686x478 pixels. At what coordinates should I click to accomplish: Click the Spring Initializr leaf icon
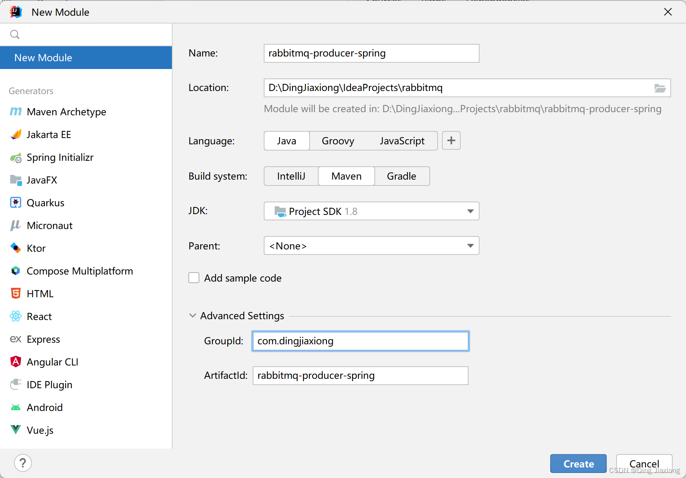click(16, 158)
